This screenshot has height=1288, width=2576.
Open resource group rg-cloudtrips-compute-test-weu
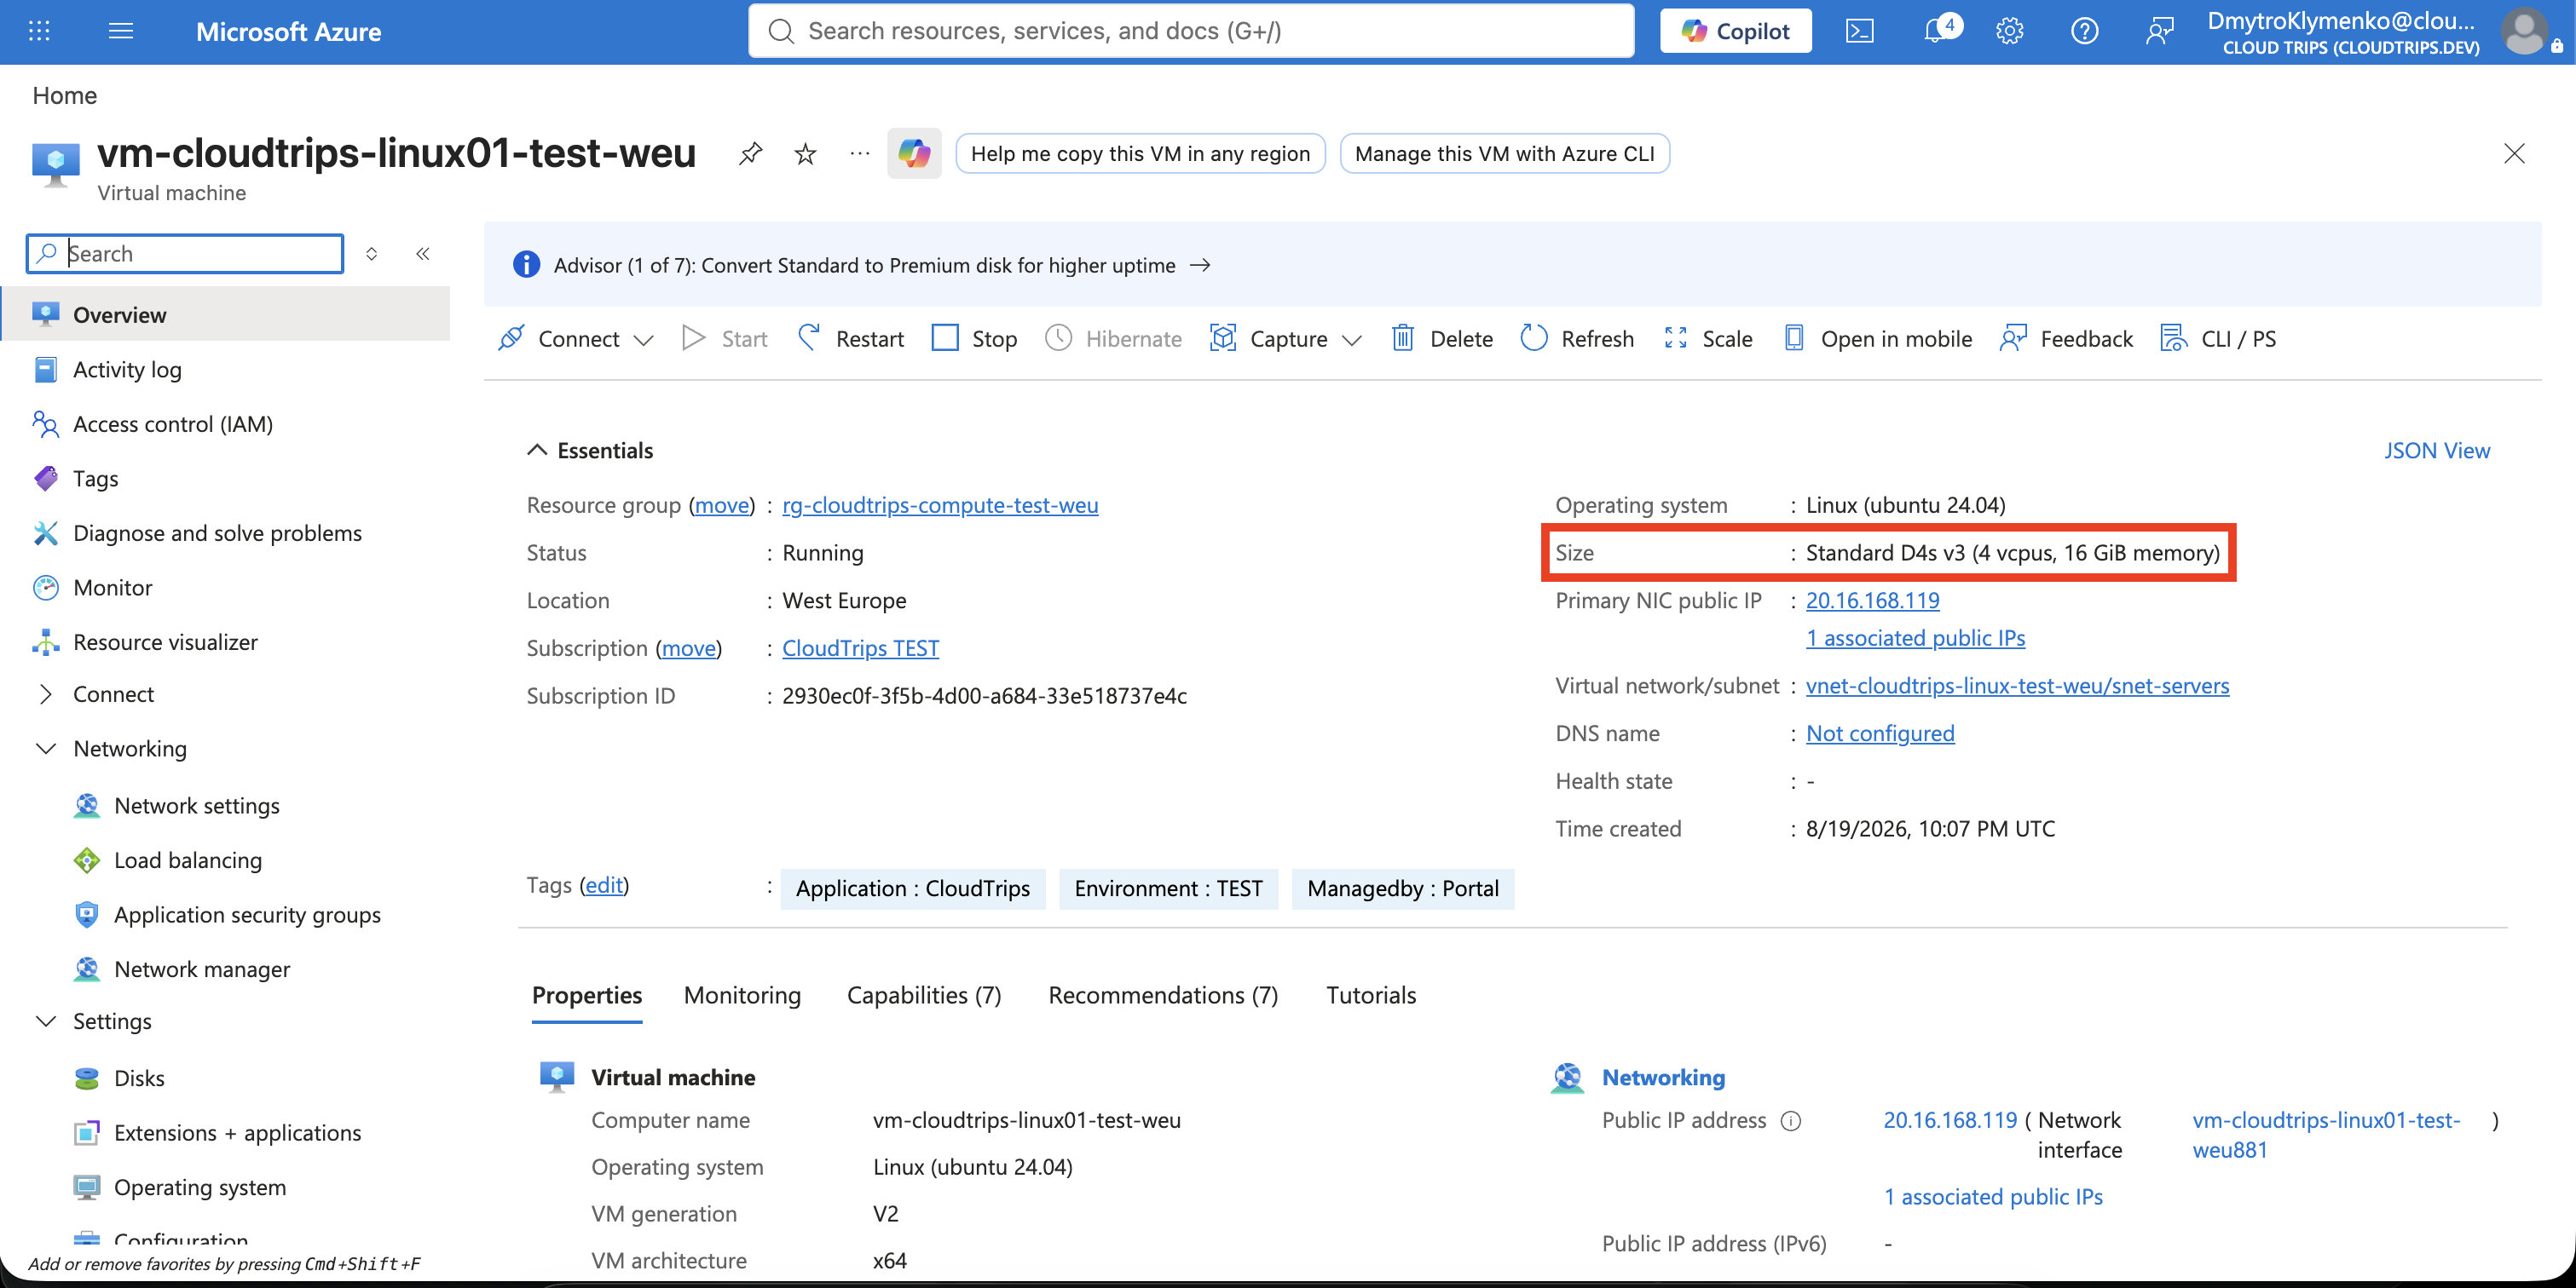940,506
